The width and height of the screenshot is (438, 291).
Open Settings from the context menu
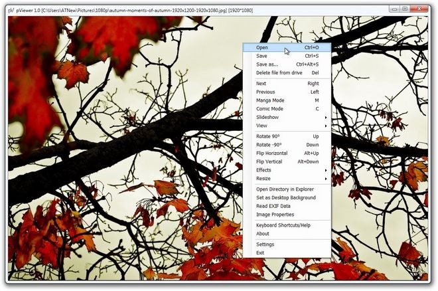[265, 244]
